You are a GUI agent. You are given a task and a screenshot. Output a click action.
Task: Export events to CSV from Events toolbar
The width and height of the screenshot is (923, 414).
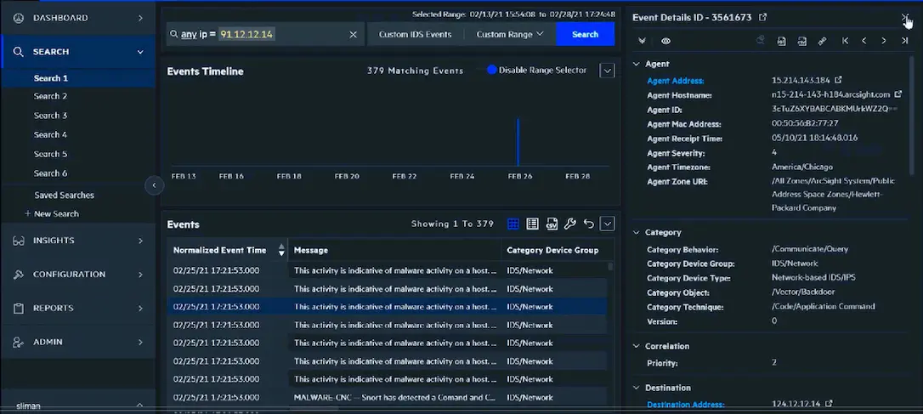[551, 224]
